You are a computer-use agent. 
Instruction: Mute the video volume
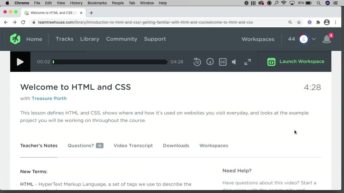[x=234, y=62]
